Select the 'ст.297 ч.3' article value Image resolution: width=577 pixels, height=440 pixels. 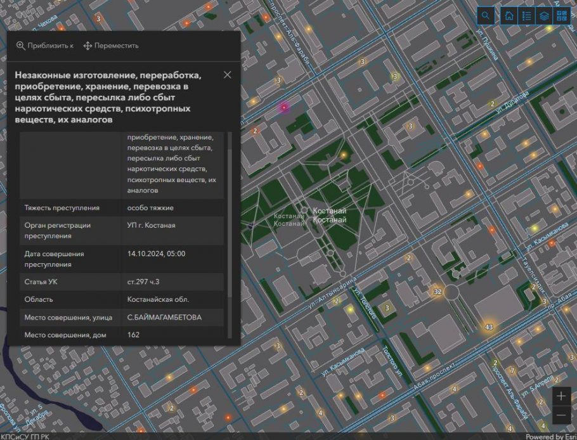coord(143,281)
